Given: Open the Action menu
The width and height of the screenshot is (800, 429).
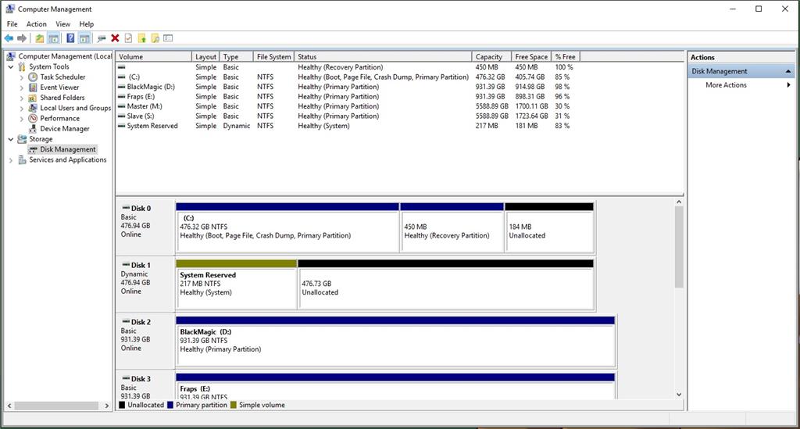Looking at the screenshot, I should pos(36,24).
